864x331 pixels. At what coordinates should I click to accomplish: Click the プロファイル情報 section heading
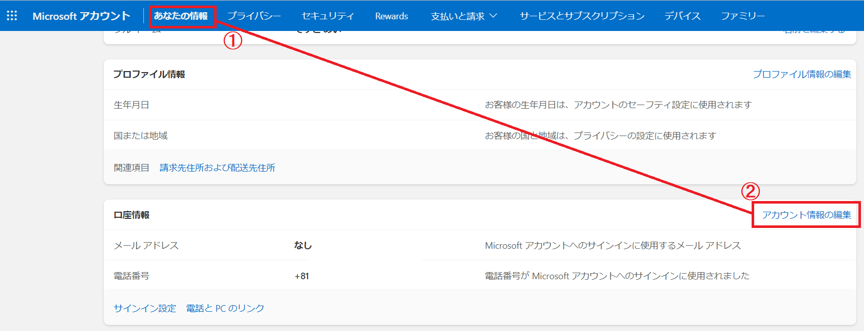click(x=149, y=74)
